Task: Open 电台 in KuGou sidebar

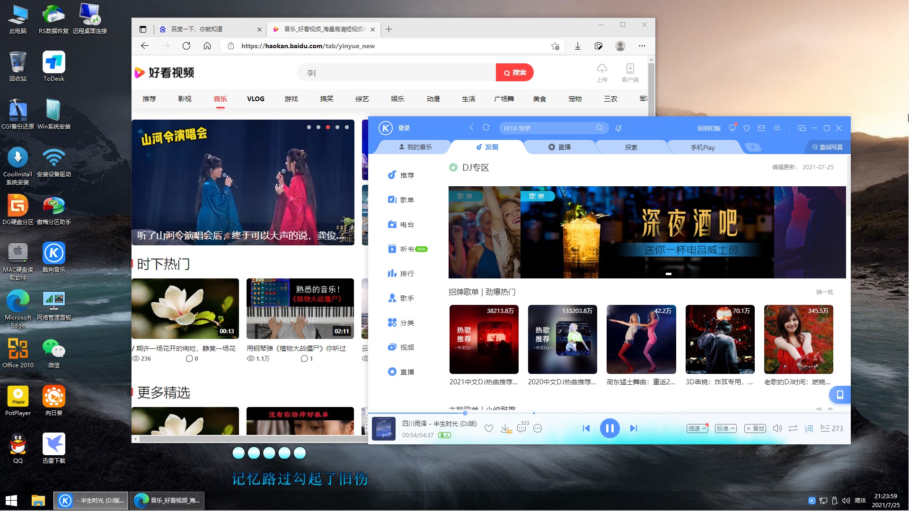Action: coord(401,225)
